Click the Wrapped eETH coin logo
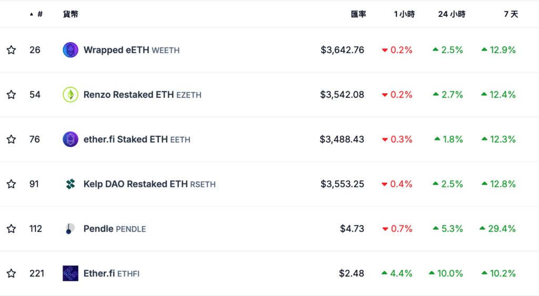 70,50
